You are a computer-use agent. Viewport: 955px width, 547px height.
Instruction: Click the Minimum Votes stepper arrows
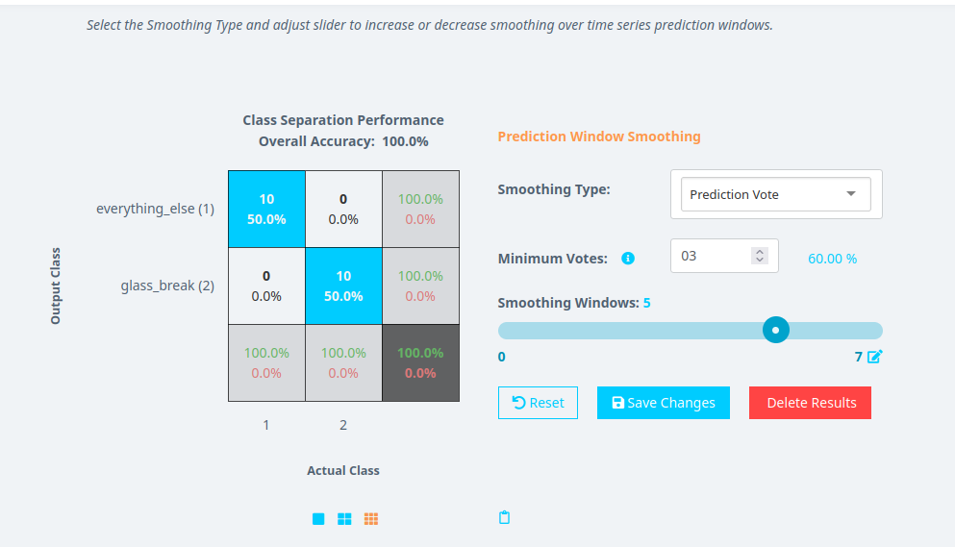coord(760,256)
